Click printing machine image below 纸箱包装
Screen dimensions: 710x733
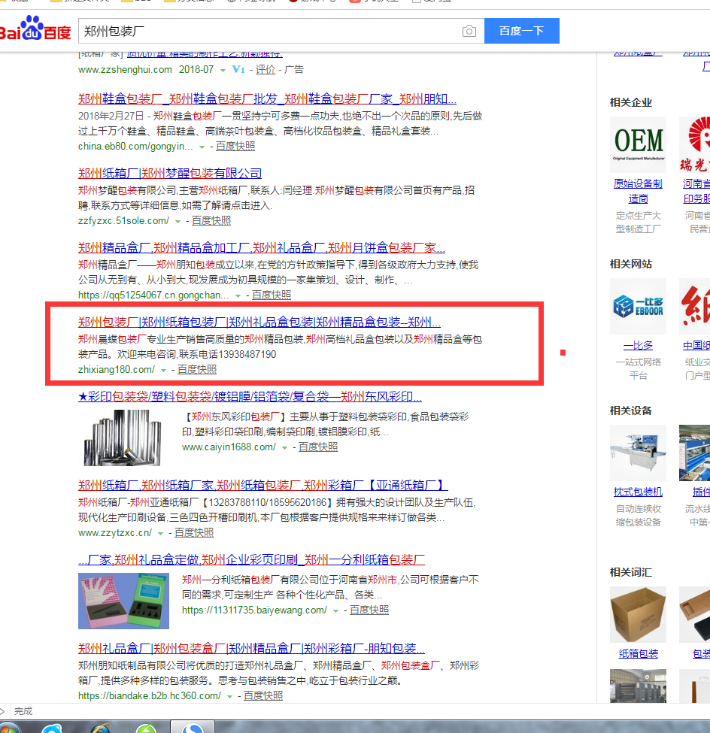(638, 686)
